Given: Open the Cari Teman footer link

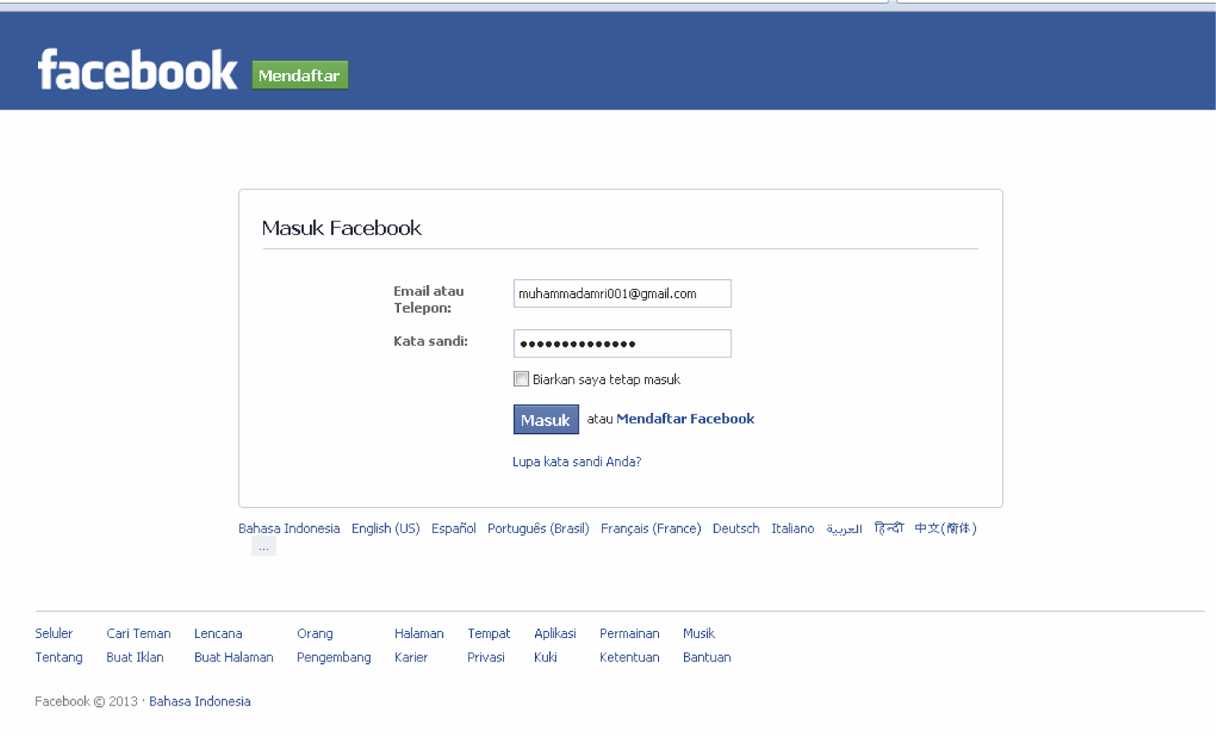Looking at the screenshot, I should pyautogui.click(x=138, y=633).
